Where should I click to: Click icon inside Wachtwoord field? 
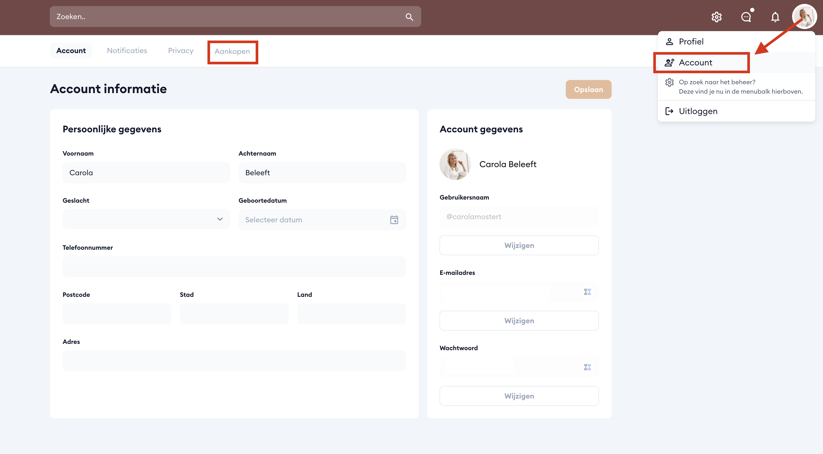(587, 367)
